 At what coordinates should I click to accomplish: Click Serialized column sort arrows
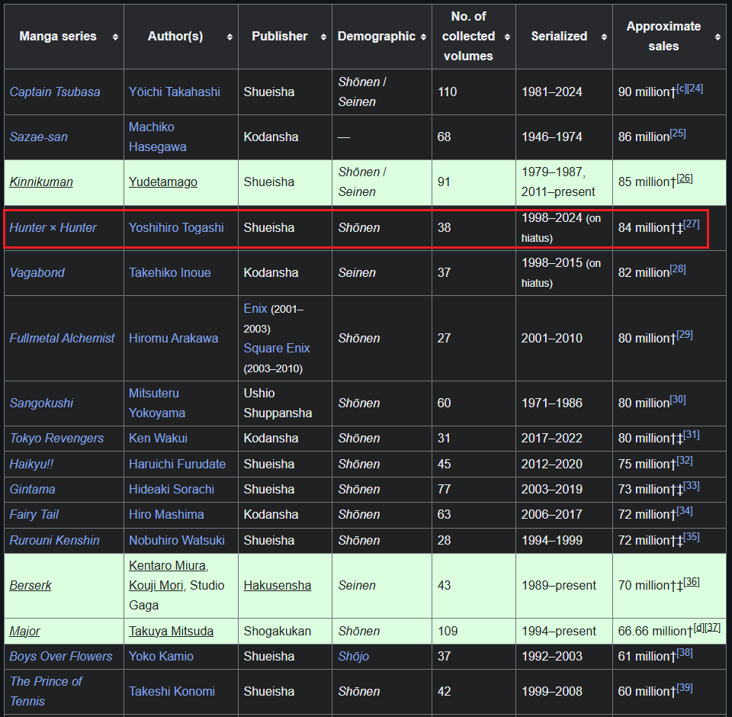(604, 37)
